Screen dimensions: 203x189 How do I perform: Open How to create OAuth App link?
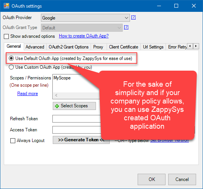pos(84,36)
